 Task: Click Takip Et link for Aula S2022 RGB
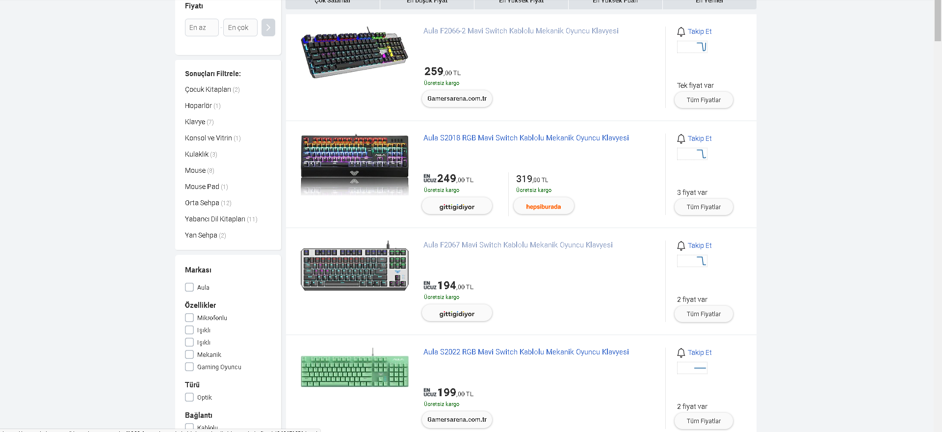coord(700,352)
